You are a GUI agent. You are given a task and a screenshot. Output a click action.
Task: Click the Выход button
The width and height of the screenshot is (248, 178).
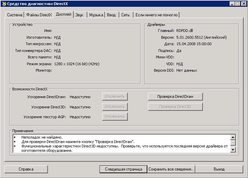[219, 169]
